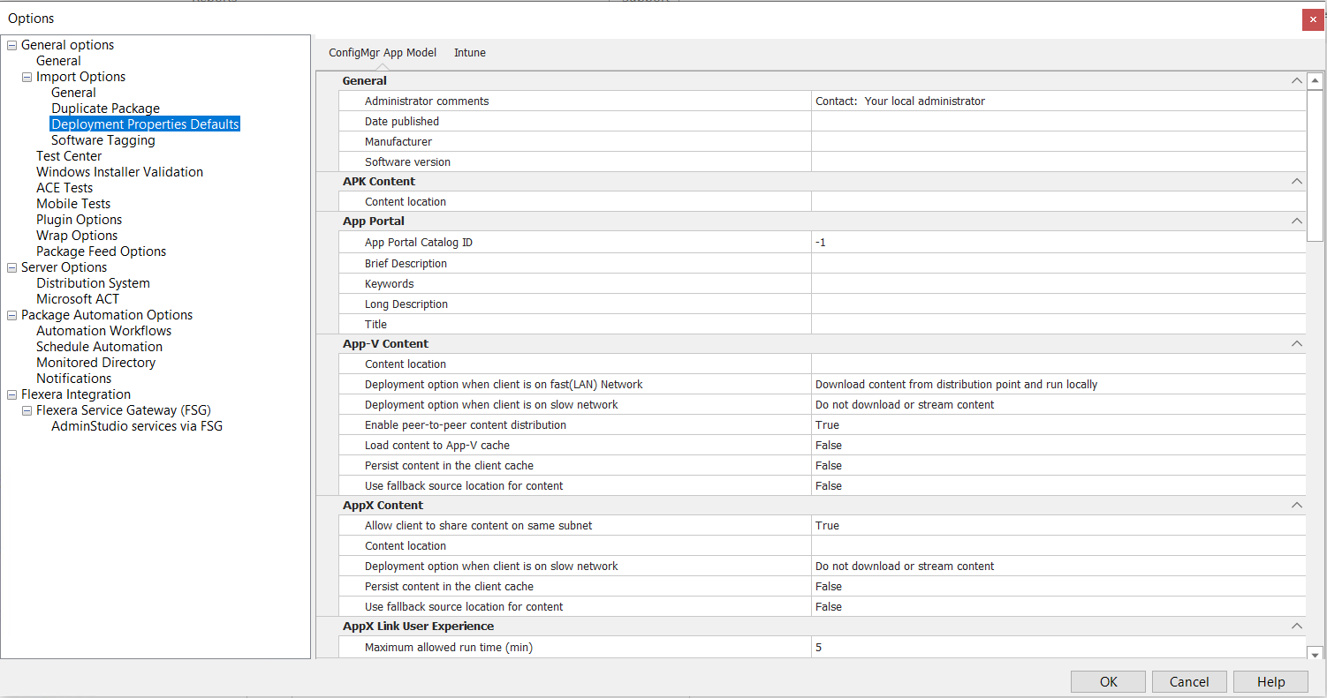Click the App Portal Catalog ID value
Viewport: 1327px width, 698px height.
972,242
